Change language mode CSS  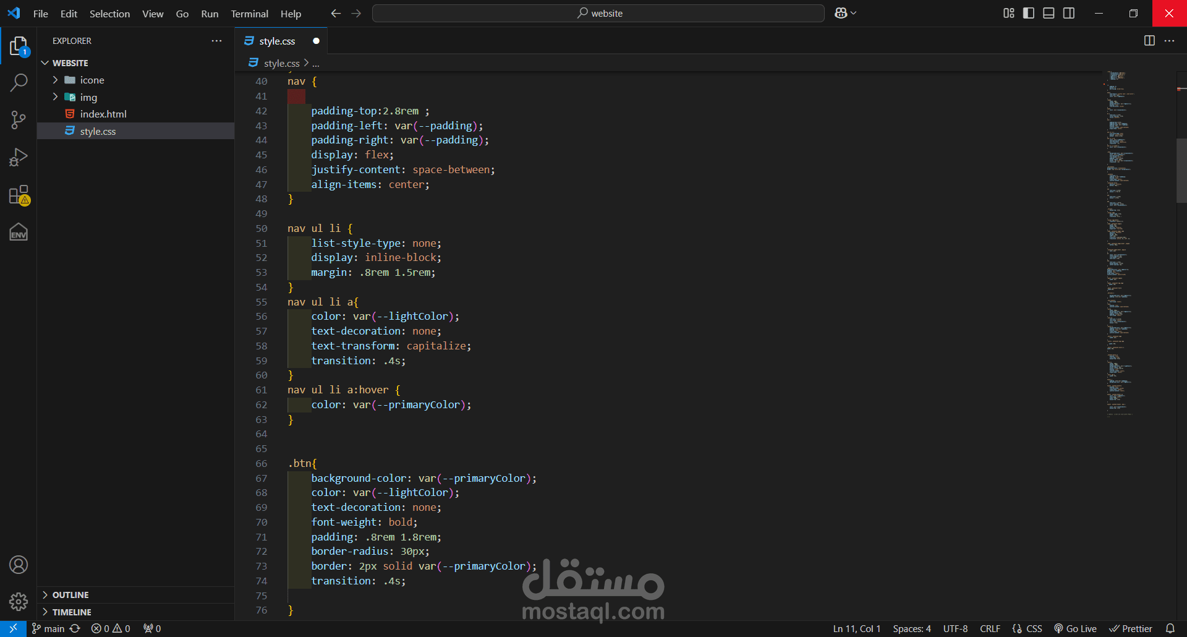[1034, 628]
